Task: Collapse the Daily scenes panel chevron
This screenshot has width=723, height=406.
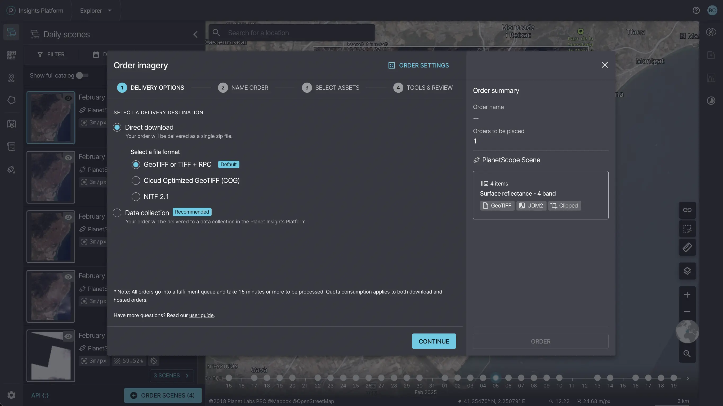Action: pos(195,34)
